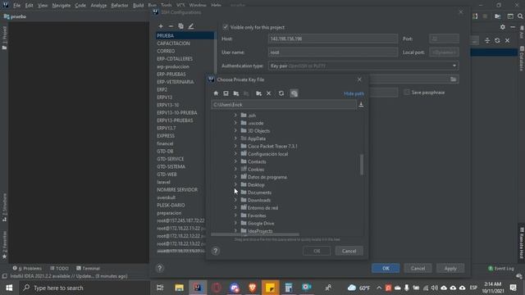
Task: Open Brave browser from taskbar
Action: [253, 288]
